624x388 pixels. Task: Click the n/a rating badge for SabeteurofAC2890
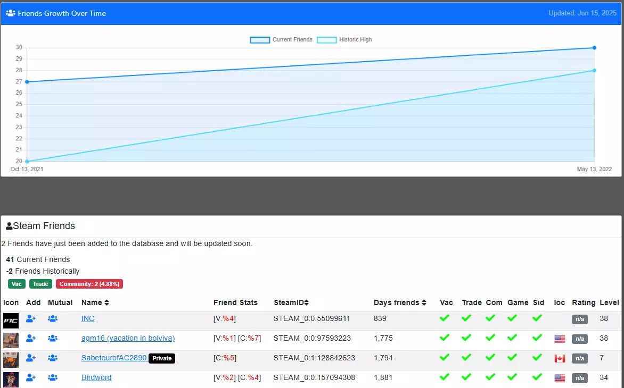[580, 359]
